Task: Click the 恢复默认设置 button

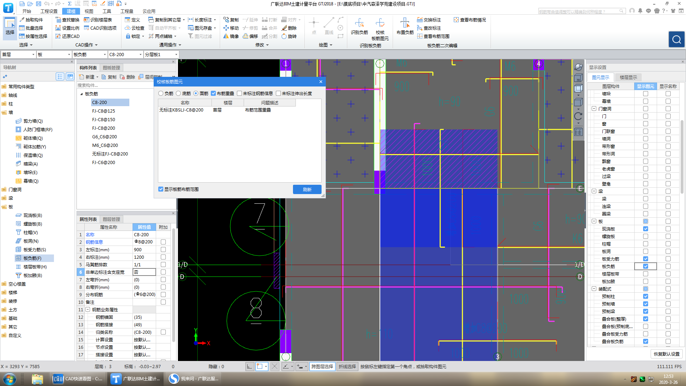Action: (x=666, y=354)
